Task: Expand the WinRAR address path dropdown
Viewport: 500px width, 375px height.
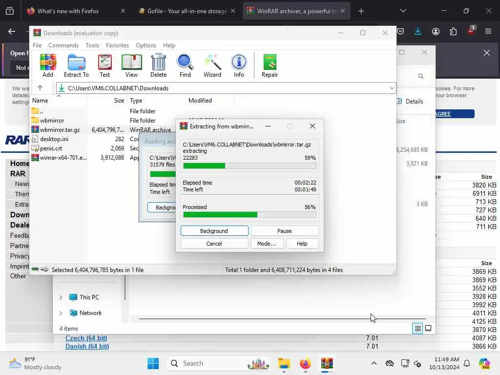Action: pos(392,88)
